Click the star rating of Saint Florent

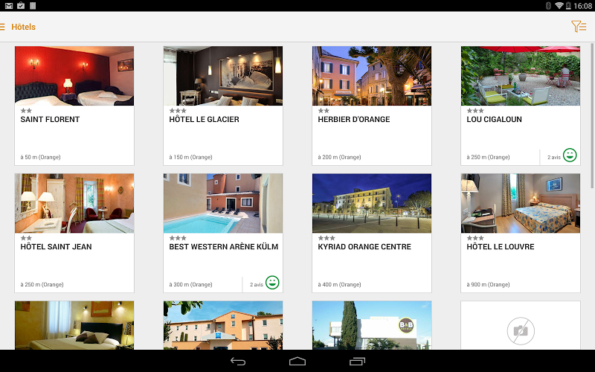click(x=26, y=111)
